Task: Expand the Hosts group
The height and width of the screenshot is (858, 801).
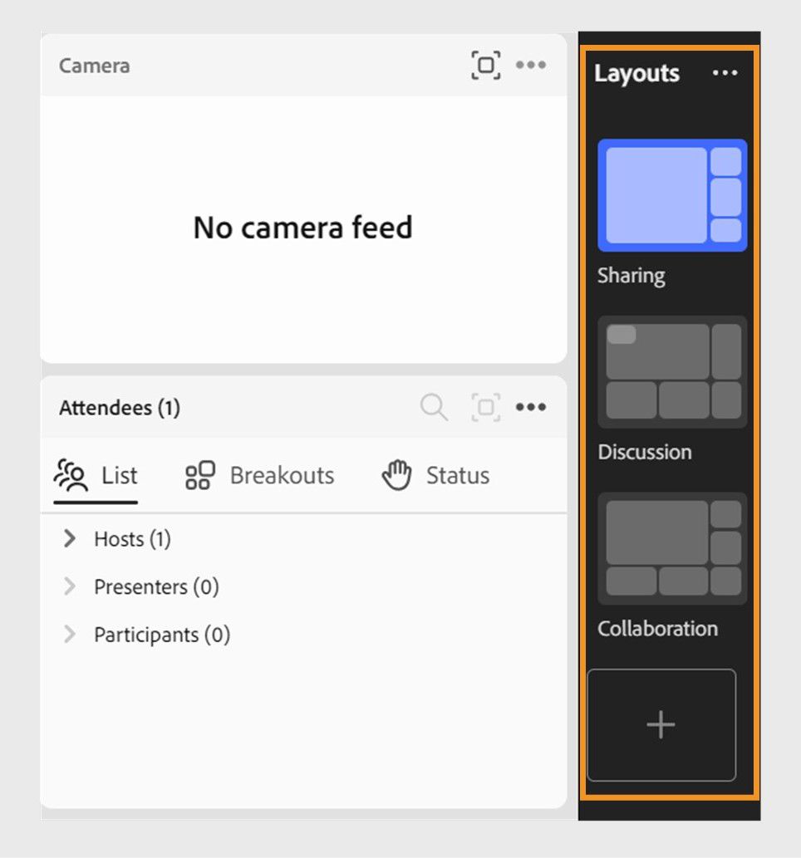Action: [69, 538]
